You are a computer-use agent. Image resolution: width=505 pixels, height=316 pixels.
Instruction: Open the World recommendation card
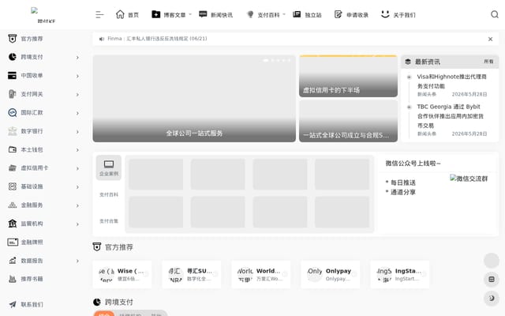[x=261, y=274]
